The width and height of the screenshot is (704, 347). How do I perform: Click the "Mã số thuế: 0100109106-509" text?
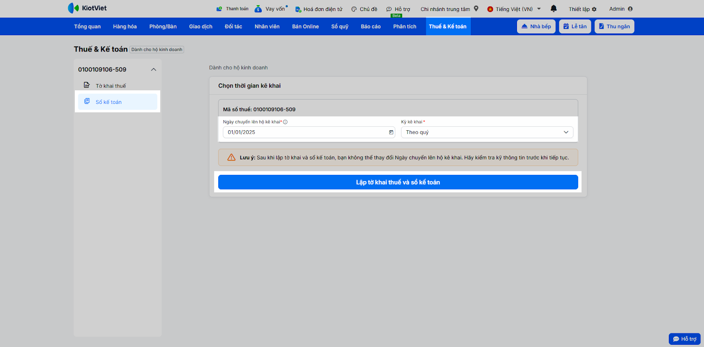(259, 110)
